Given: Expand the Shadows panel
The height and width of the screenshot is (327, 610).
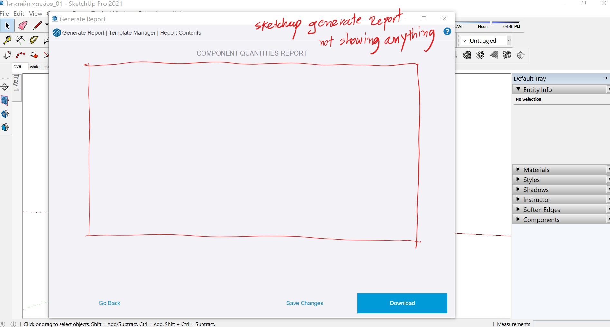Looking at the screenshot, I should point(518,189).
